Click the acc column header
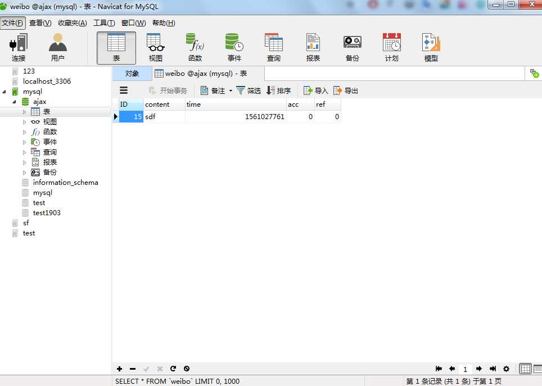Image resolution: width=542 pixels, height=386 pixels. coord(300,105)
